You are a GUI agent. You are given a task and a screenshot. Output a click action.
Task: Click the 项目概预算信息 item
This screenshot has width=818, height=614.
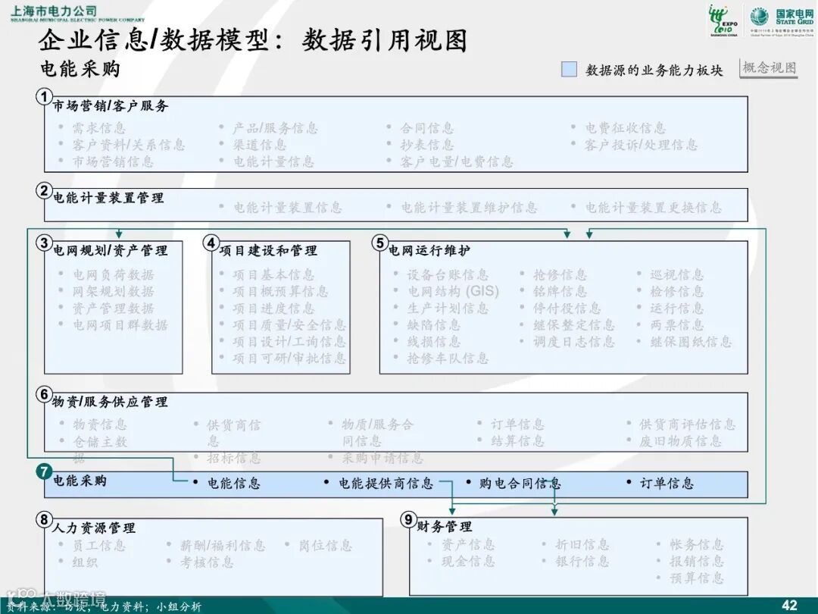(x=280, y=291)
